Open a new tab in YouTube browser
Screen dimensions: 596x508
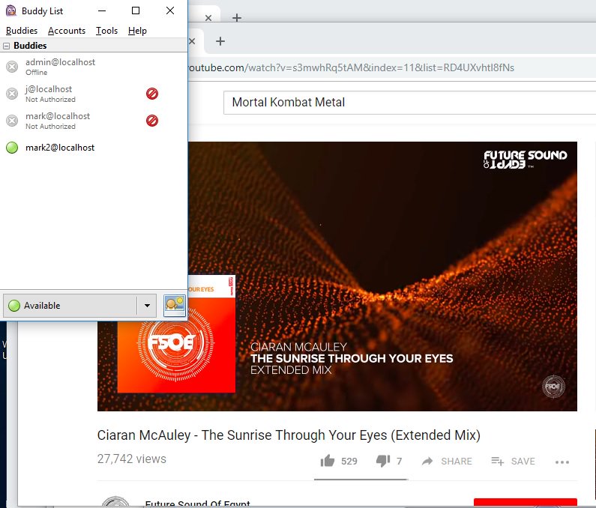(x=220, y=41)
